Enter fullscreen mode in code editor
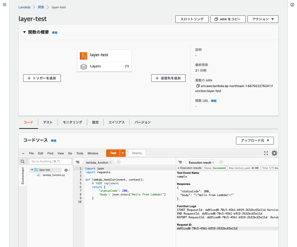This screenshot has height=247, width=297. (266, 153)
